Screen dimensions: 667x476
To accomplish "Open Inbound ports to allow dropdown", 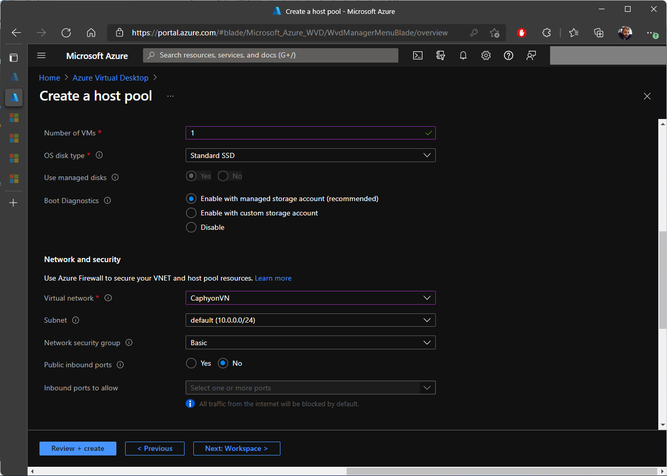I will click(310, 388).
